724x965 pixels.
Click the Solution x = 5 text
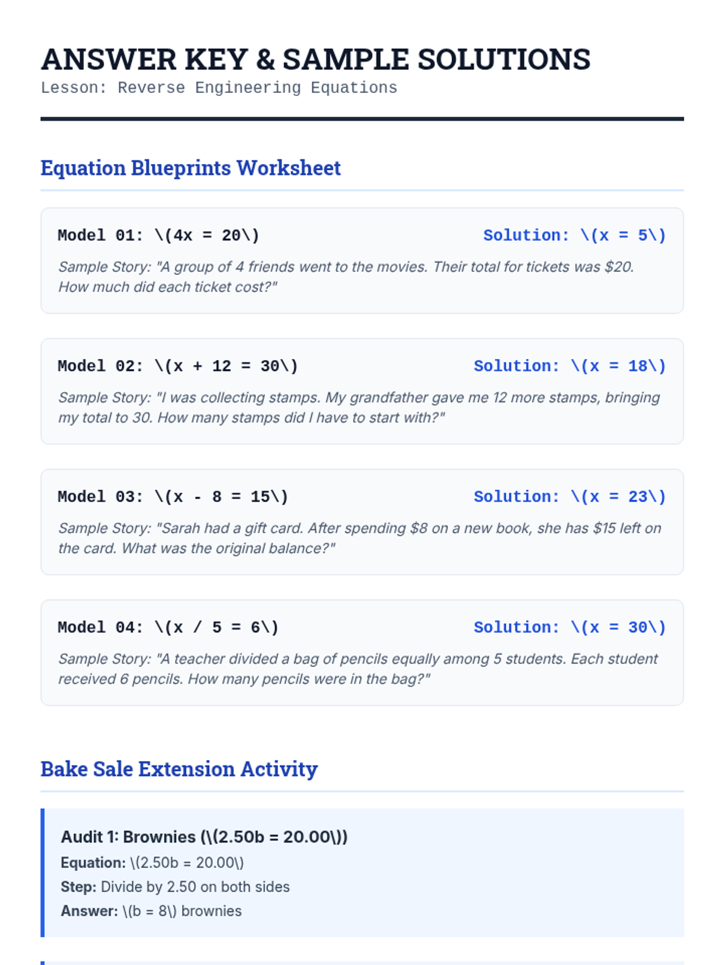[574, 235]
